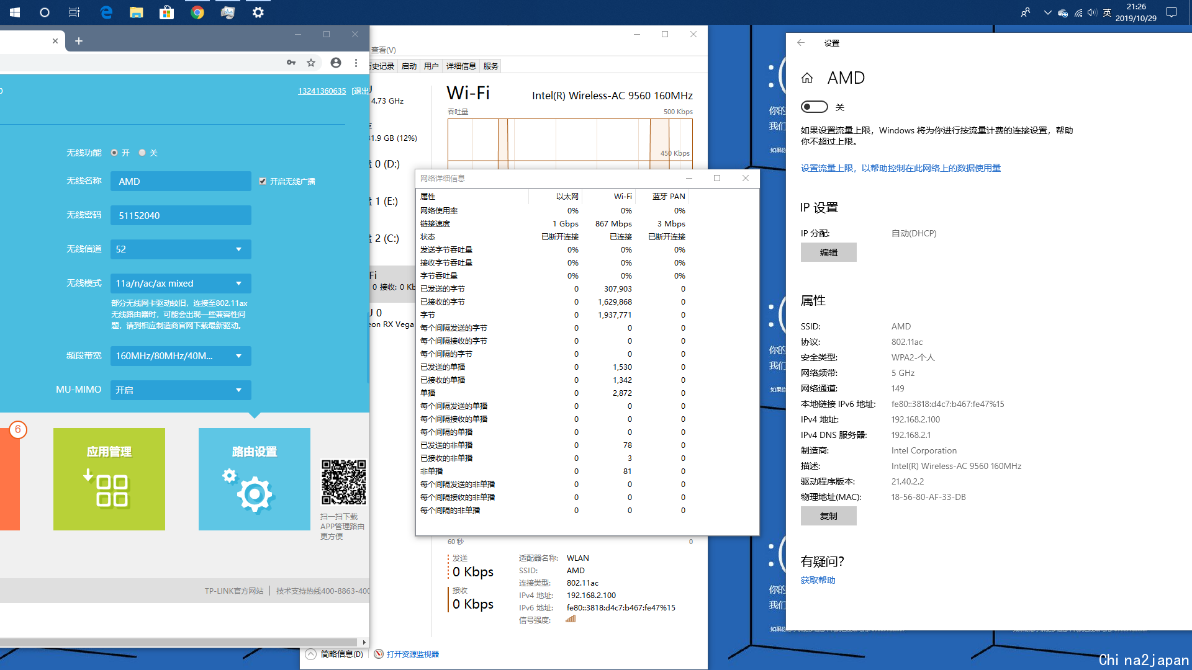
Task: Expand 无线信道 dropdown showing 52
Action: [x=181, y=249]
